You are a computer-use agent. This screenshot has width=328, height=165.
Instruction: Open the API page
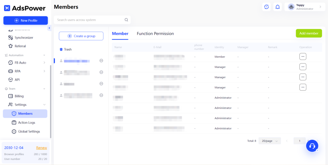click(x=17, y=80)
